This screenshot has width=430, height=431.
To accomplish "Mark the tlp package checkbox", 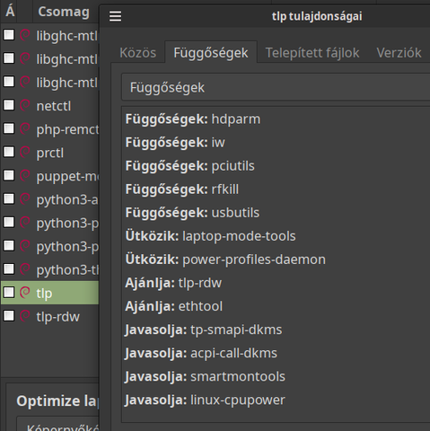I will point(9,293).
